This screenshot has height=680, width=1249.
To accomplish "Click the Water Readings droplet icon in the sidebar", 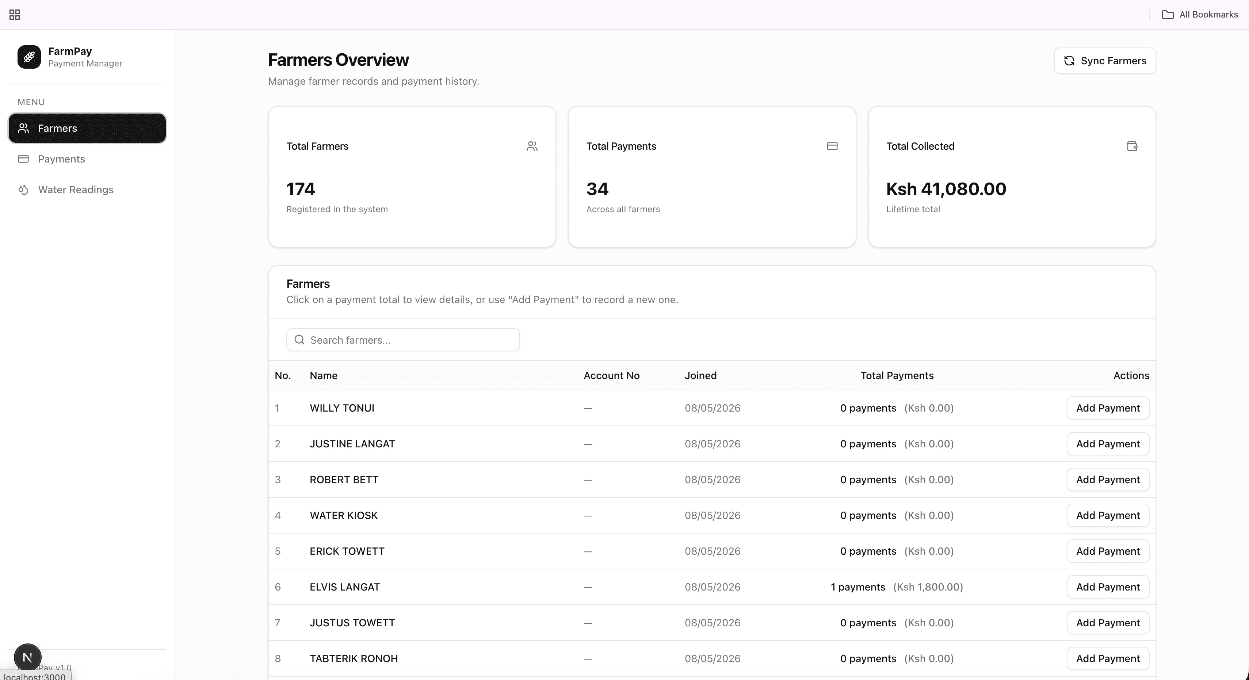I will (23, 190).
